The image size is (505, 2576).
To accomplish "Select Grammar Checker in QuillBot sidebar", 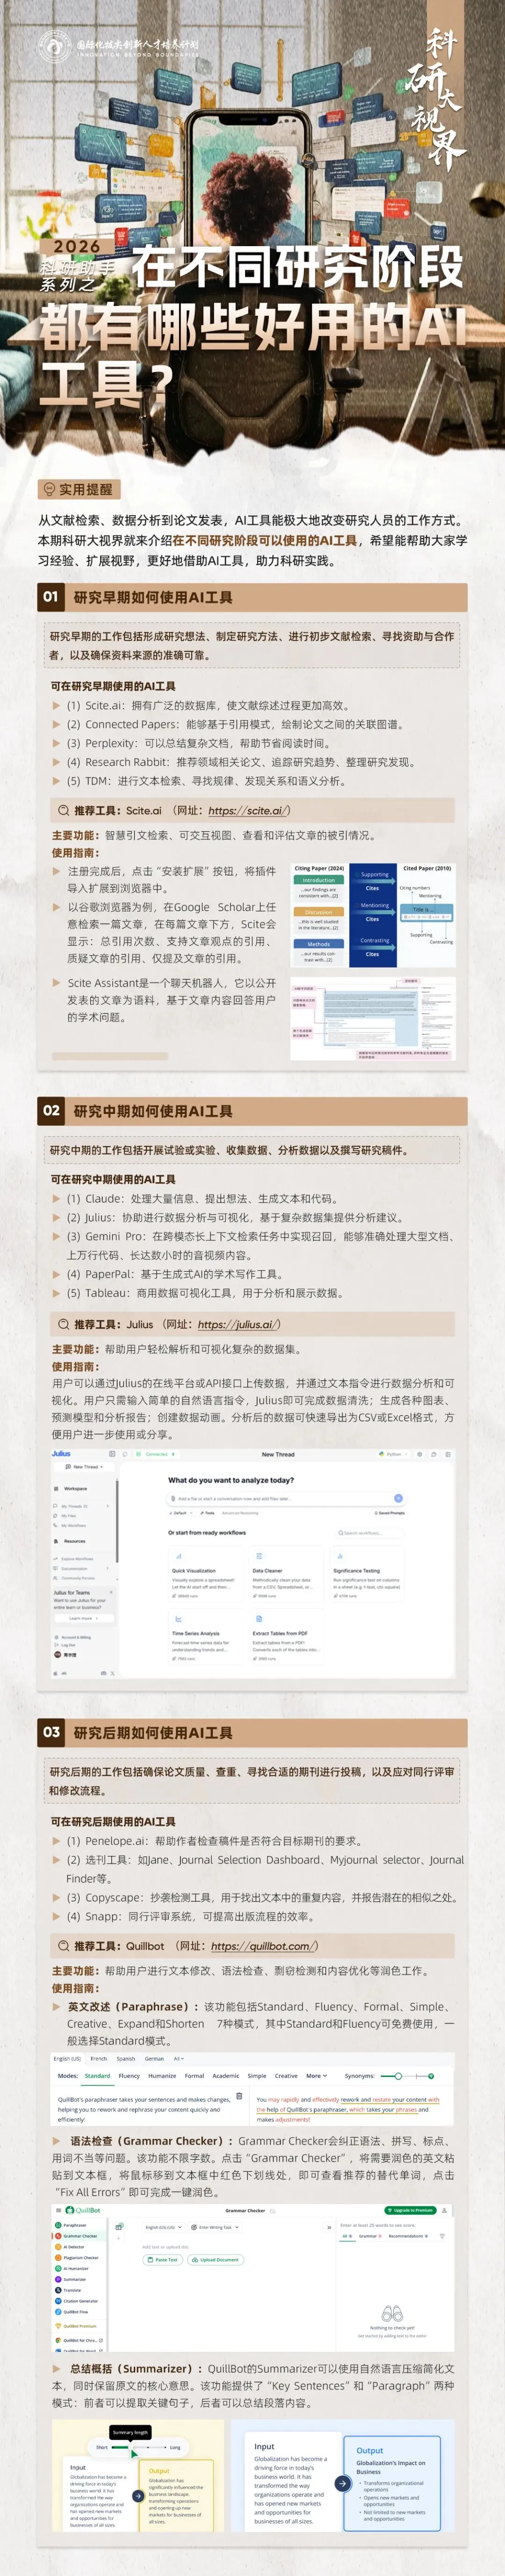I will [78, 2236].
